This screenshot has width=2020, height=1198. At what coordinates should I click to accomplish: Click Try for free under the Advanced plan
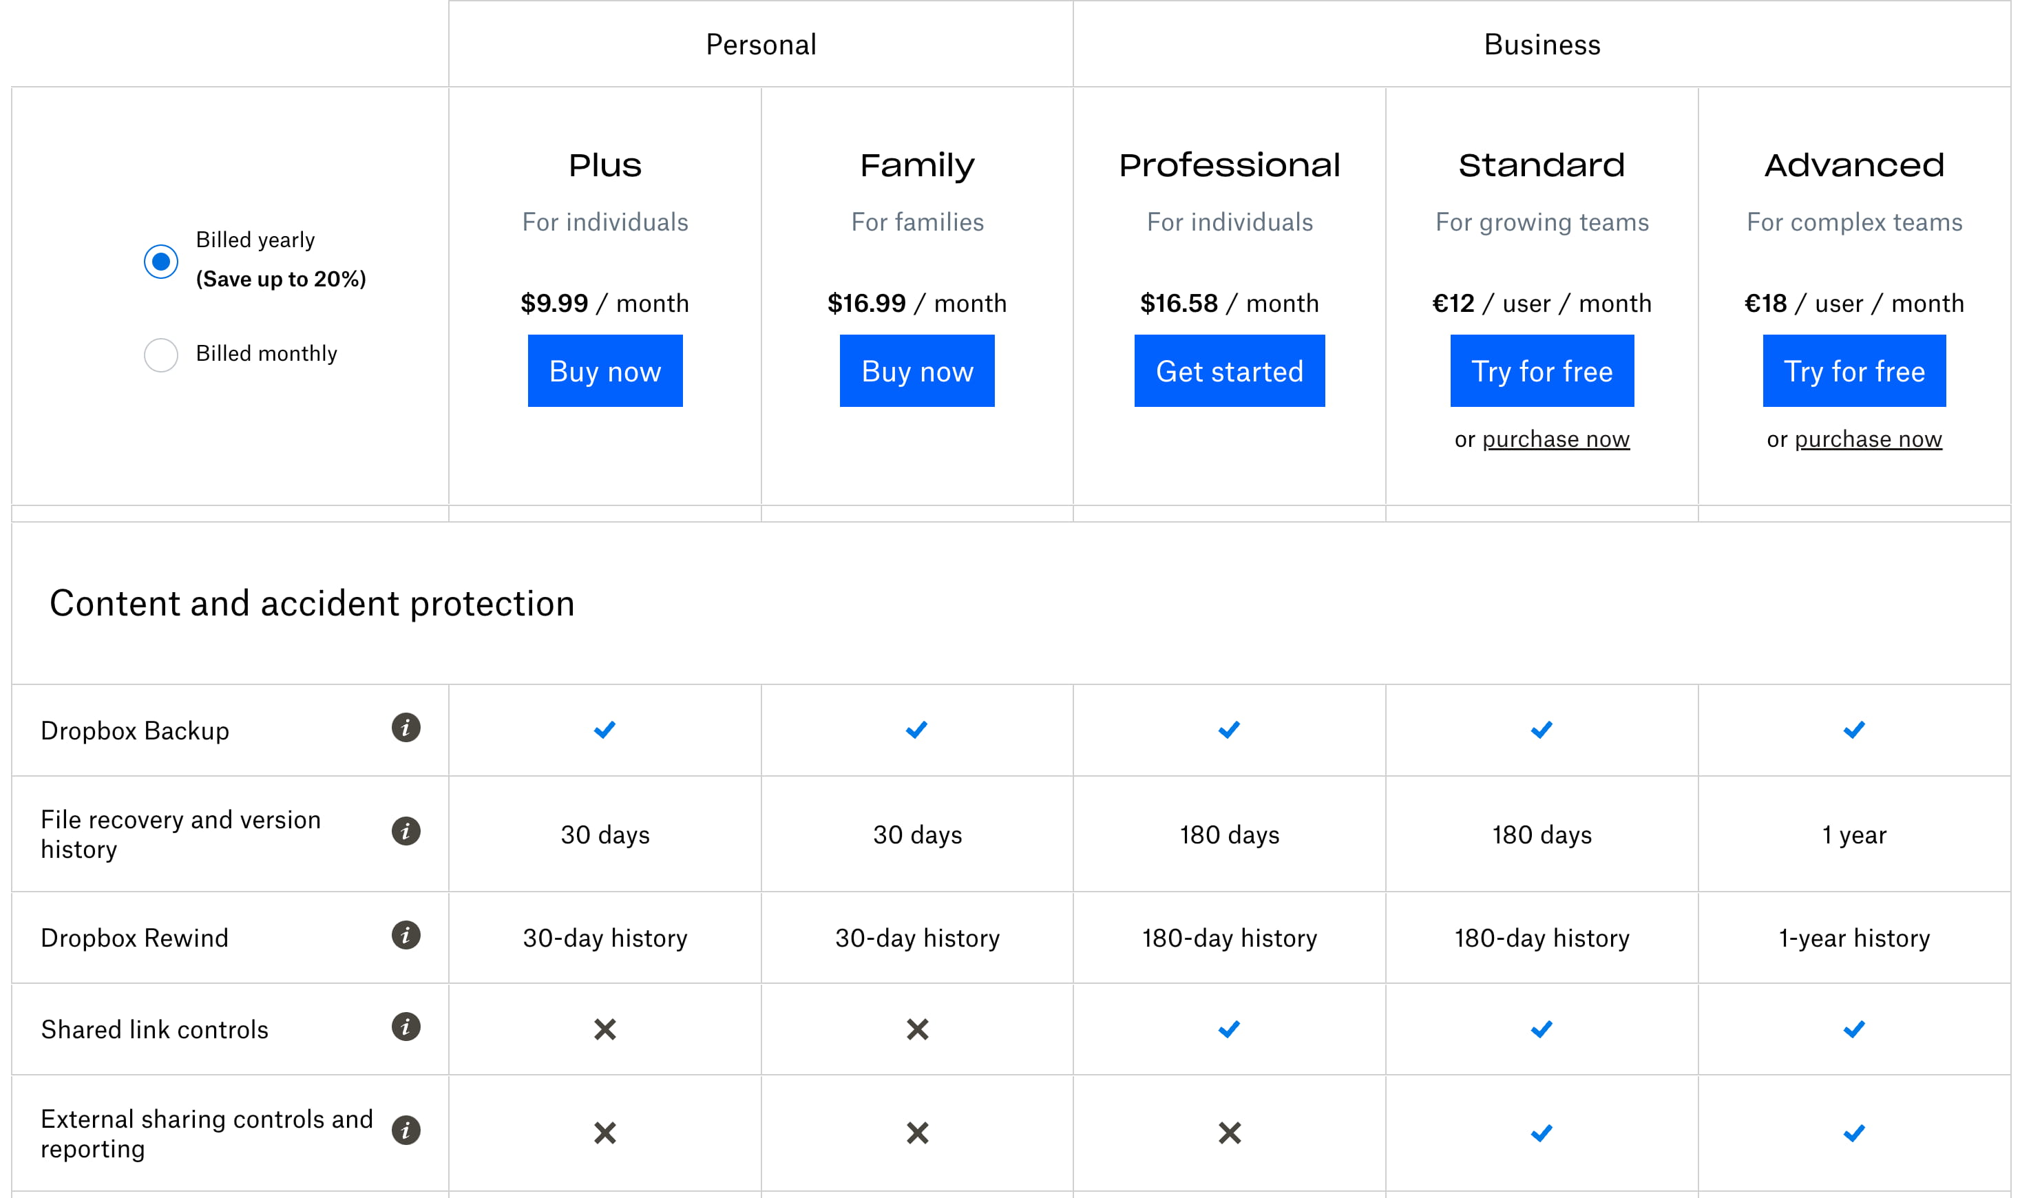pos(1854,370)
